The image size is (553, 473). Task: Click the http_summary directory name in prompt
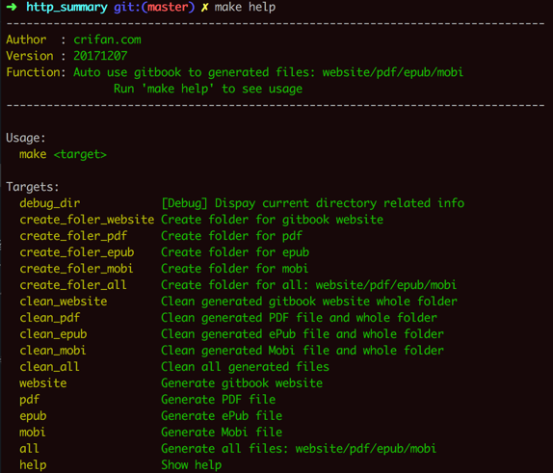pos(66,8)
